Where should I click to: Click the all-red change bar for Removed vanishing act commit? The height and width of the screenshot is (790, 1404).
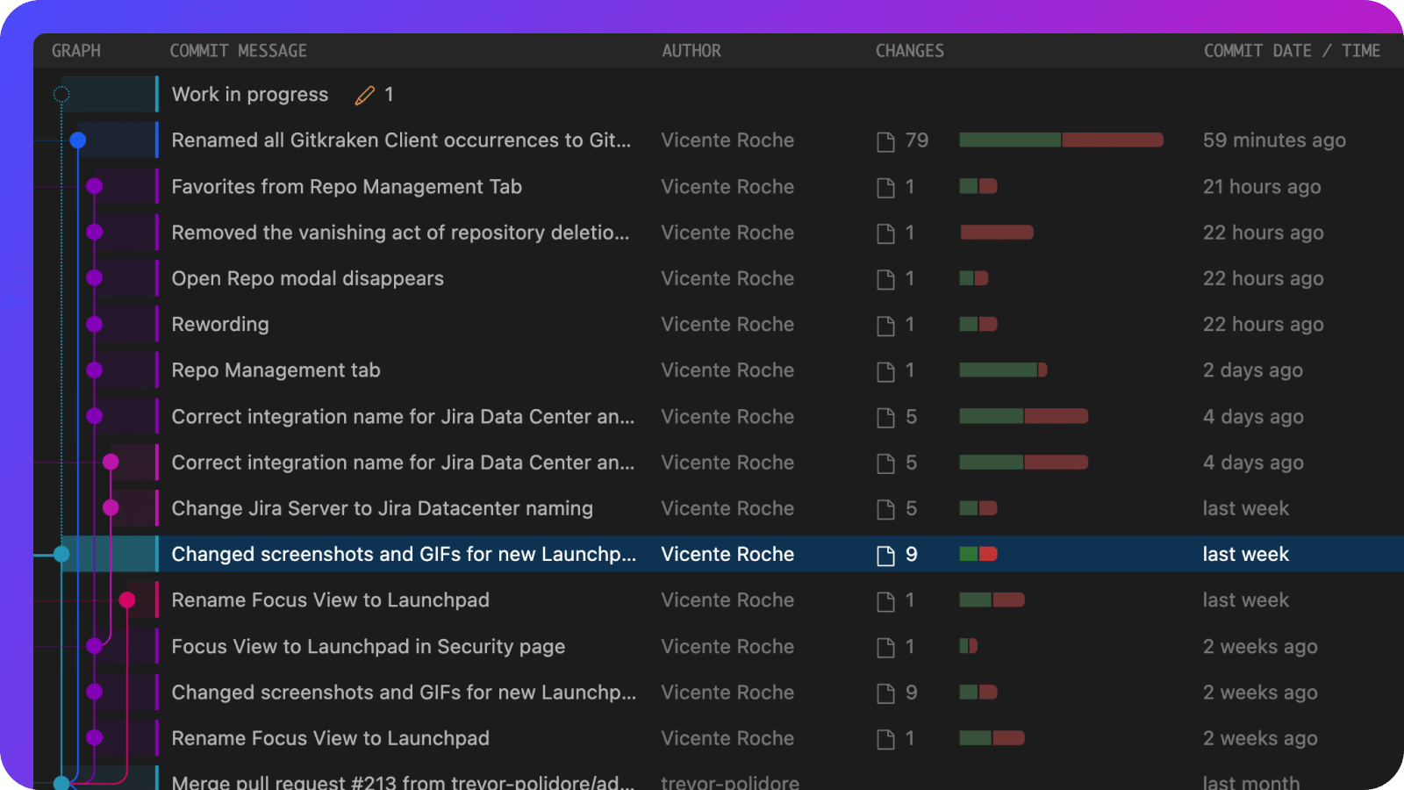(x=997, y=233)
